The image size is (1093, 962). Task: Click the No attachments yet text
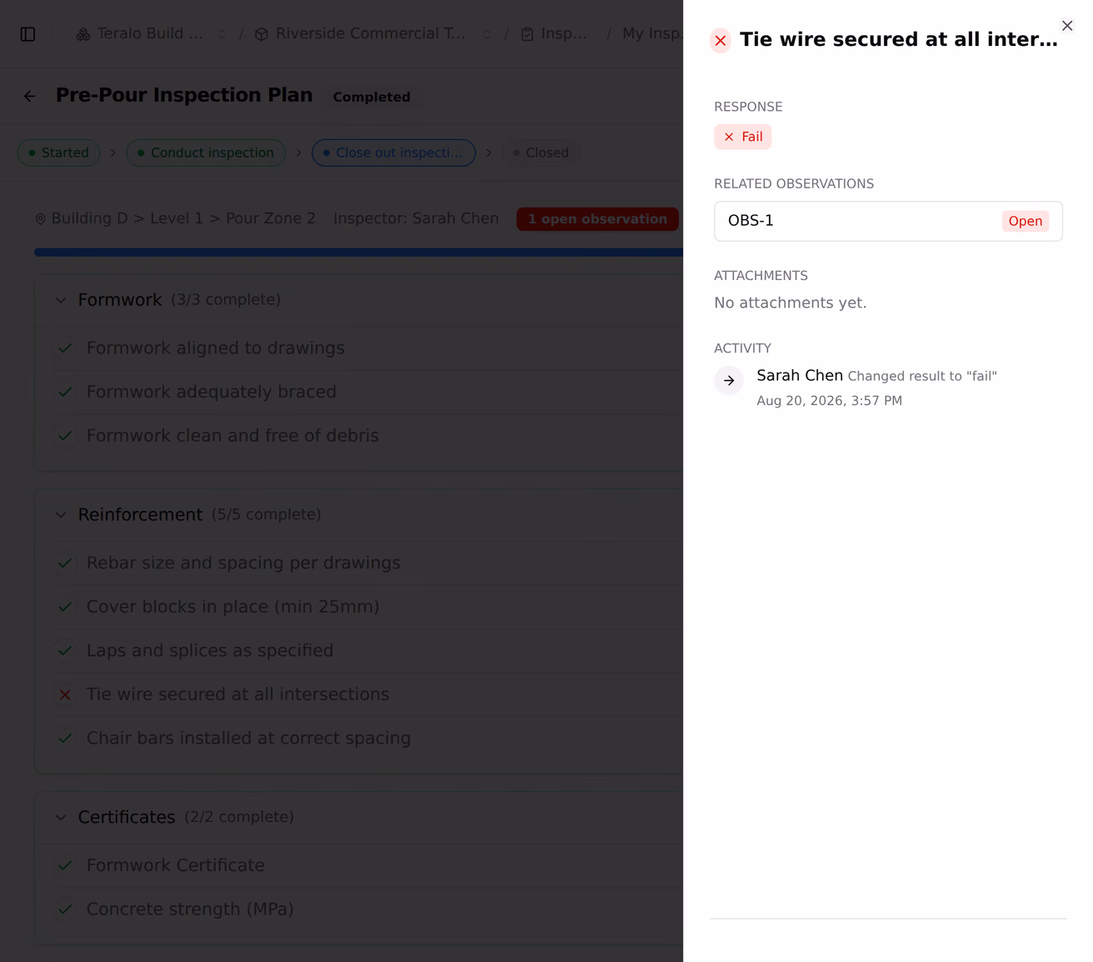click(791, 303)
